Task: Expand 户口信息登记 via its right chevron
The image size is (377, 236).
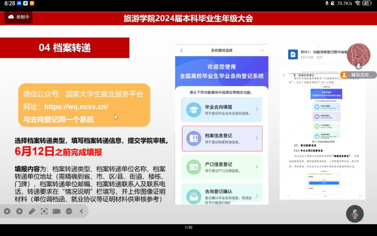Action: coord(257,167)
